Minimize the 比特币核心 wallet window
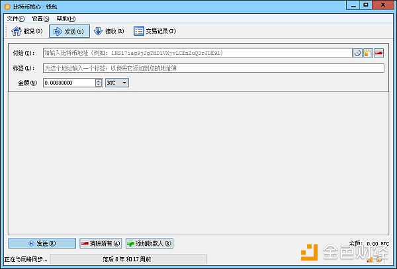Viewport: 397px width, 269px height. 353,5
